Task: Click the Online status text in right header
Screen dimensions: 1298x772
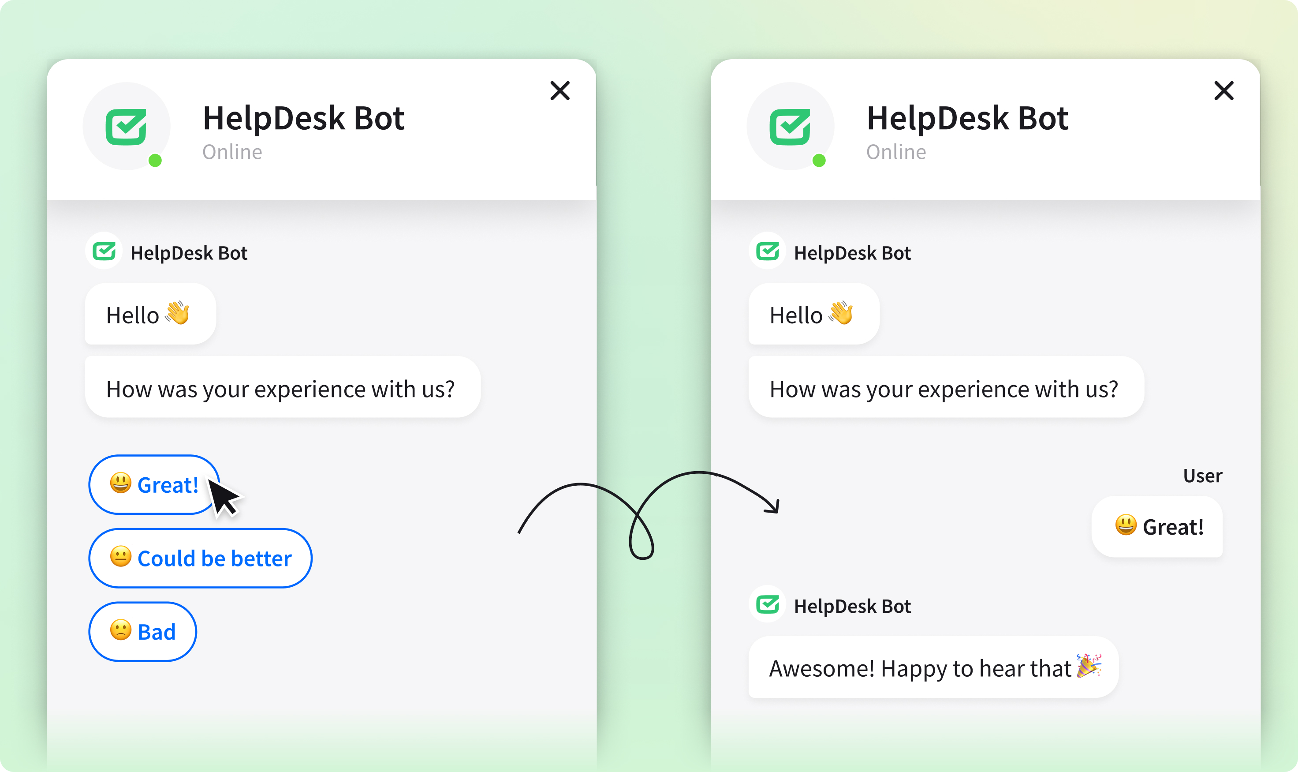Action: (895, 152)
